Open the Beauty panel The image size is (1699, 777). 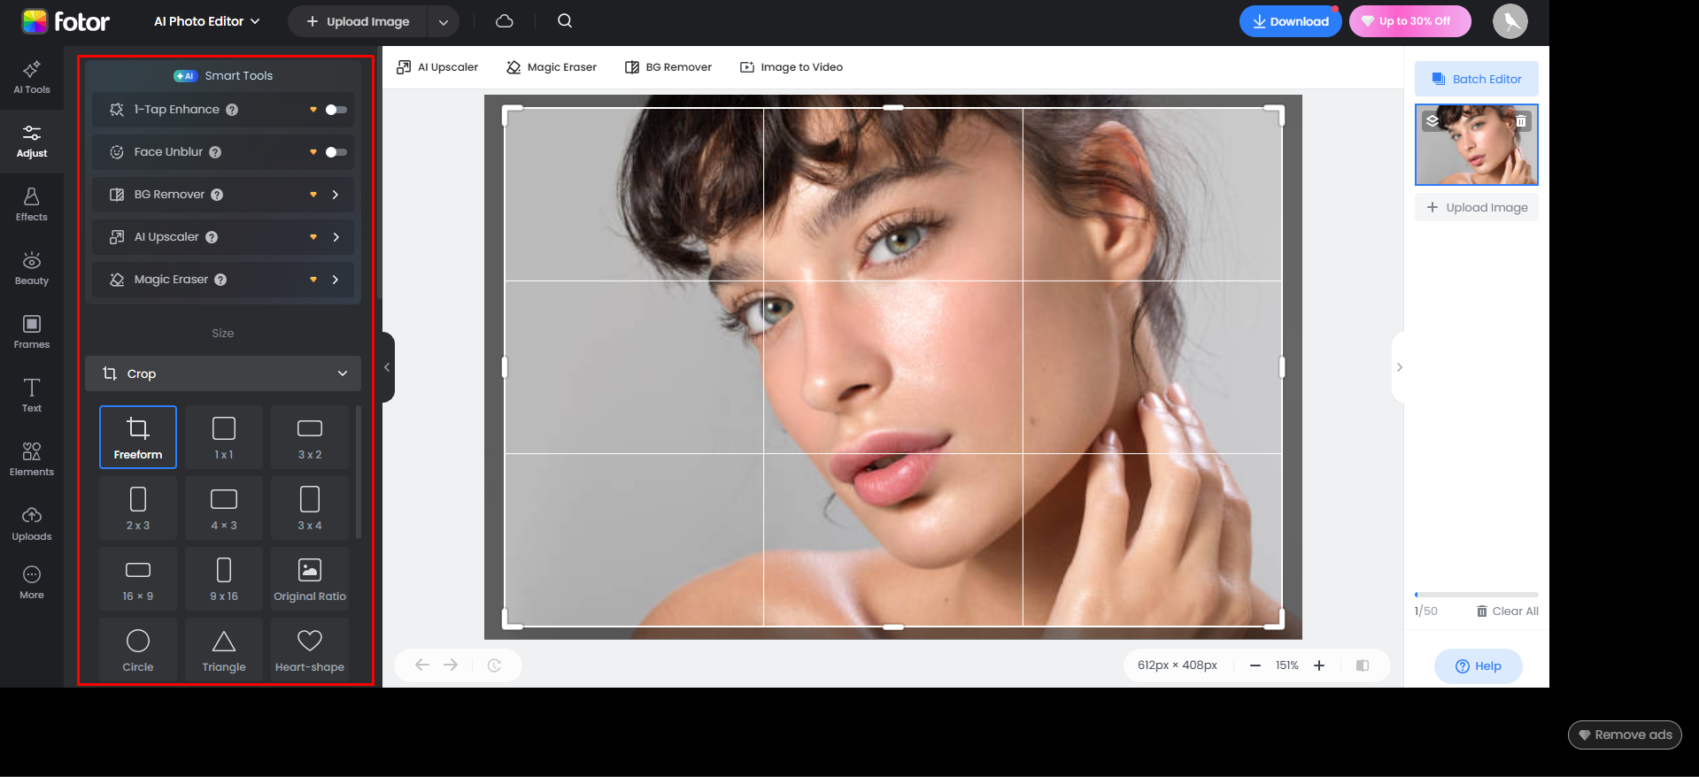point(32,269)
